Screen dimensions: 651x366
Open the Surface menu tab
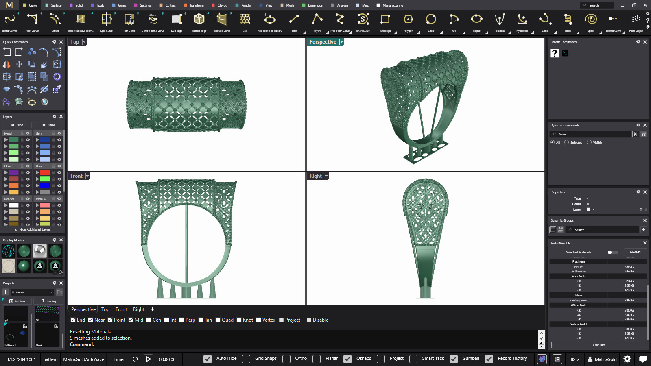click(x=54, y=5)
